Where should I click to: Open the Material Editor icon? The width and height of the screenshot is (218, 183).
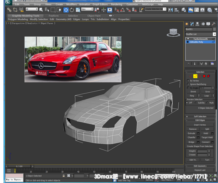210,10
